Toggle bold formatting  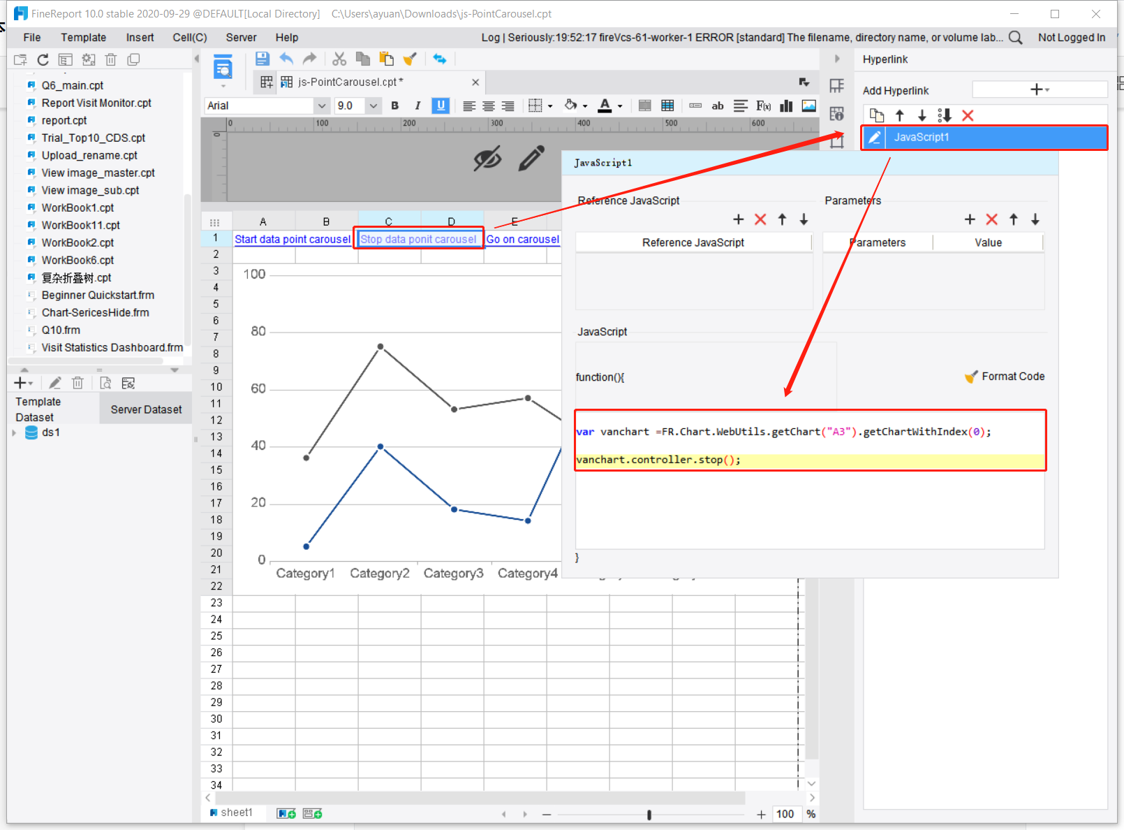coord(394,105)
